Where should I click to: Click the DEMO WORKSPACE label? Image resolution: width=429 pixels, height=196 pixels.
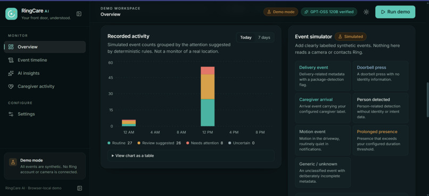pyautogui.click(x=120, y=8)
